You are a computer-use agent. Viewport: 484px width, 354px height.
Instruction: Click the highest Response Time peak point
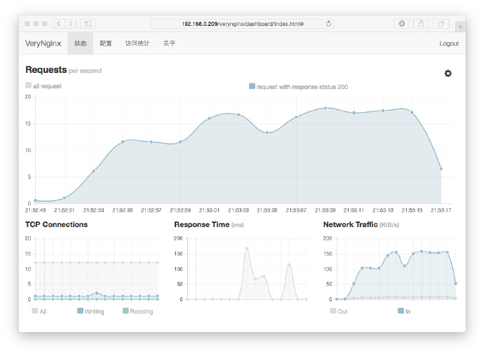247,249
